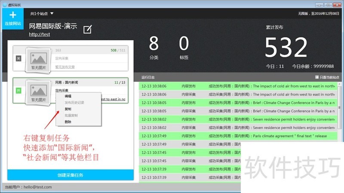Image resolution: width=344 pixels, height=193 pixels.
Task: Click the app logo in the title bar
Action: 5,5
